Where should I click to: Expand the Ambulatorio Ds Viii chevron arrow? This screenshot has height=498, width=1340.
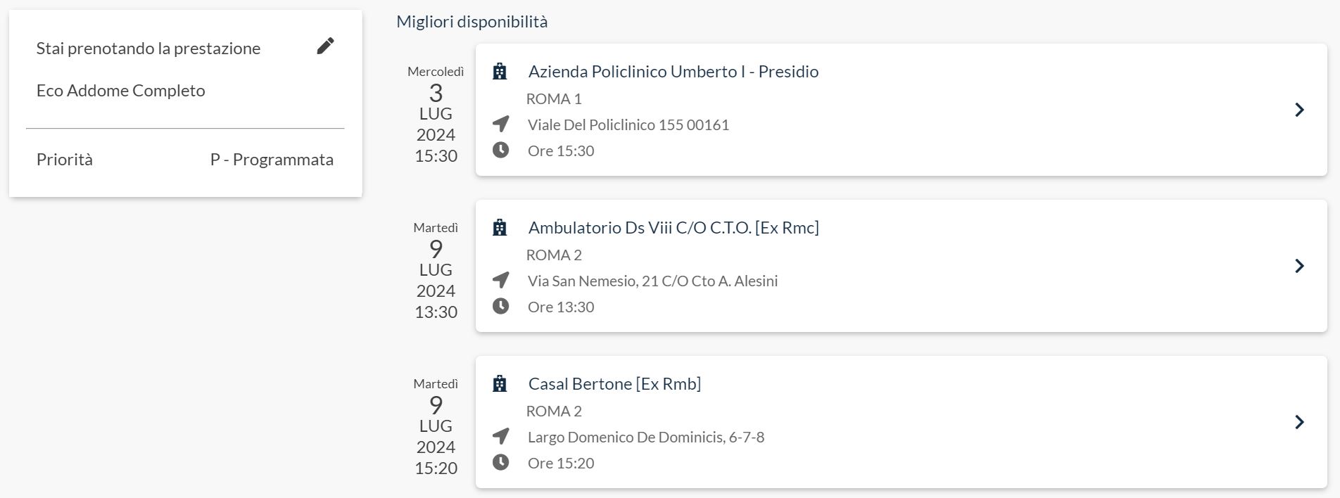click(1299, 266)
